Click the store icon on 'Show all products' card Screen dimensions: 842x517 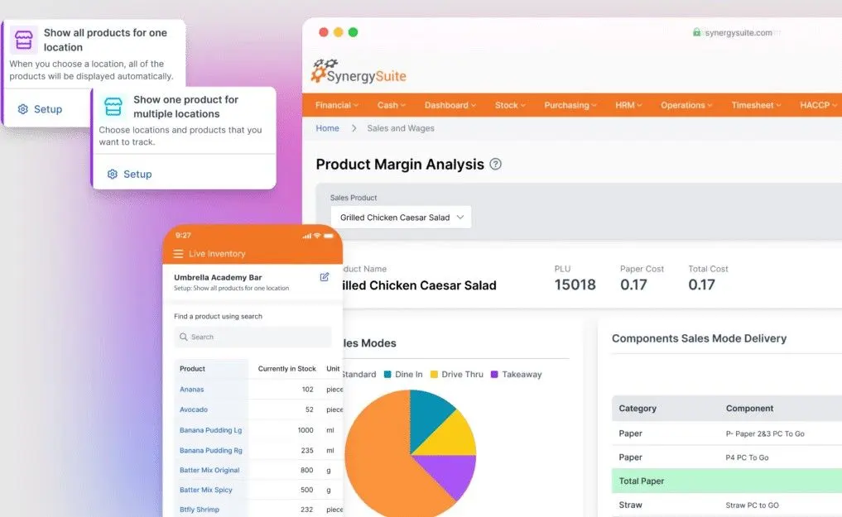[24, 40]
